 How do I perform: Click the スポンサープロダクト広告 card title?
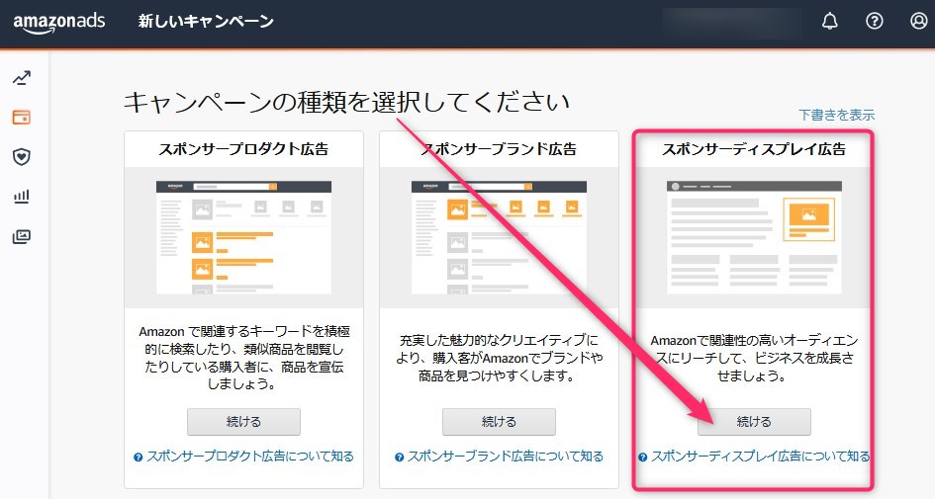pyautogui.click(x=243, y=149)
